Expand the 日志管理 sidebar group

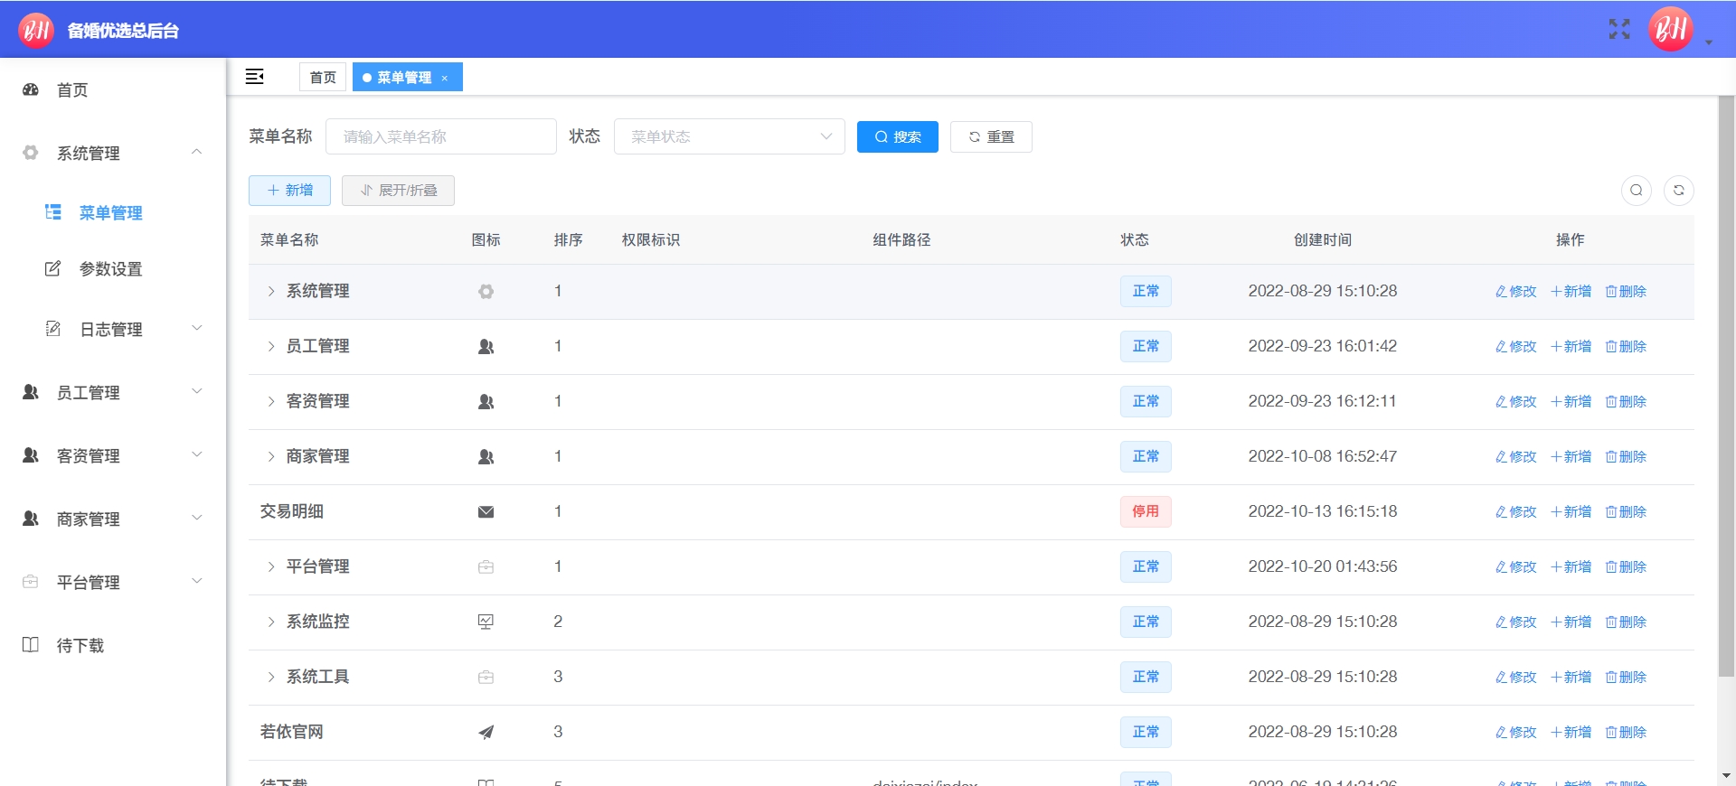[113, 329]
